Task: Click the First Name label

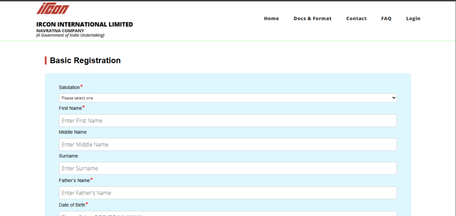Action: click(x=70, y=108)
